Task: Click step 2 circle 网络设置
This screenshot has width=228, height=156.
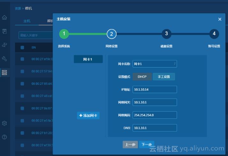Action: tap(112, 34)
